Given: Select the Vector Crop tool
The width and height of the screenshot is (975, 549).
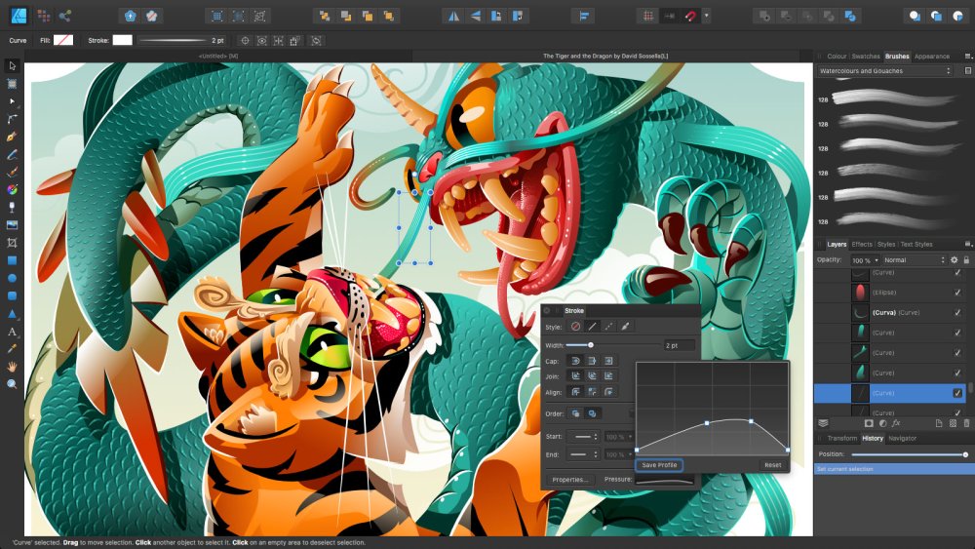Looking at the screenshot, I should 12,243.
